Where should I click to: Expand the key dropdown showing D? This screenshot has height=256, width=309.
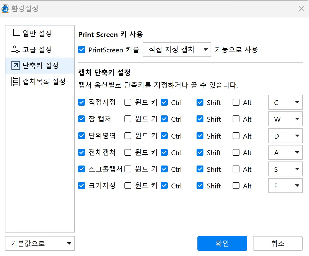(x=285, y=136)
